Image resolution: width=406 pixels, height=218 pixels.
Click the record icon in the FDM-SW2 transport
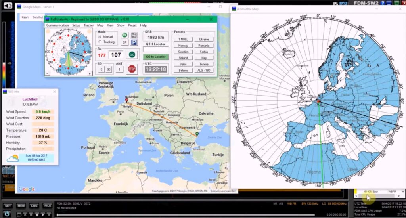click(37, 215)
